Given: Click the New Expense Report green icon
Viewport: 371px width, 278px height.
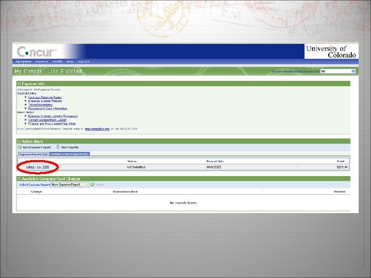Looking at the screenshot, I should pos(20,147).
